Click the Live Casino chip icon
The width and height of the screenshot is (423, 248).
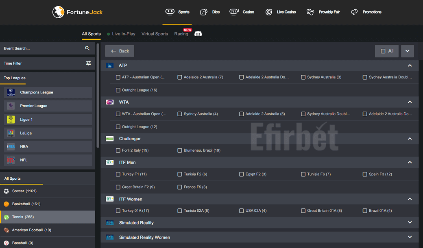point(269,12)
